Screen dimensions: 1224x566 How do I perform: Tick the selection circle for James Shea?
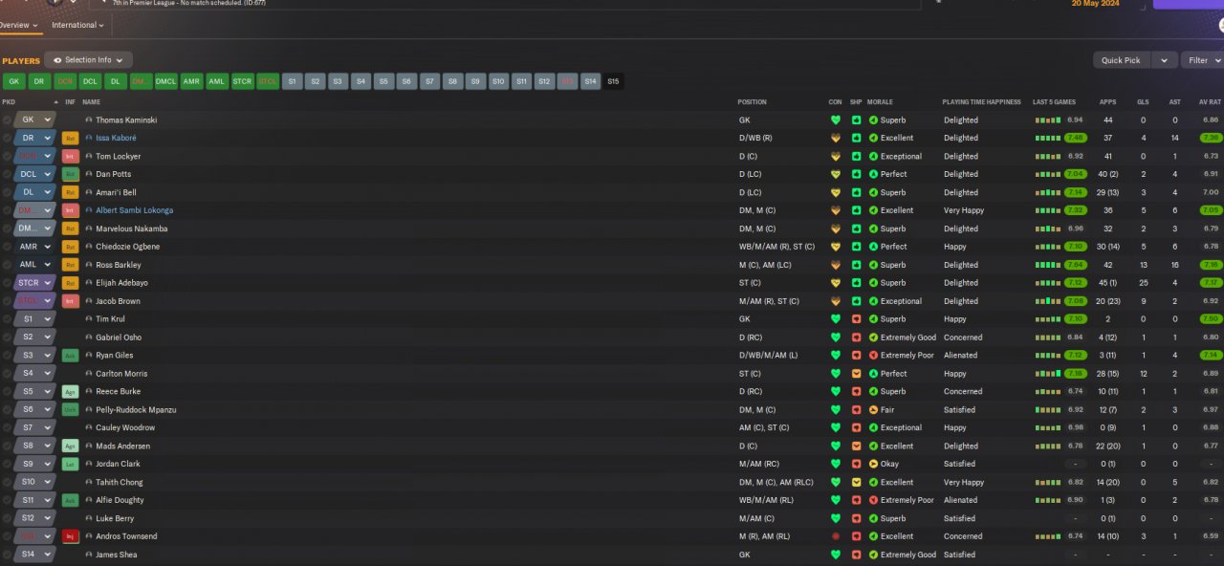(7, 555)
